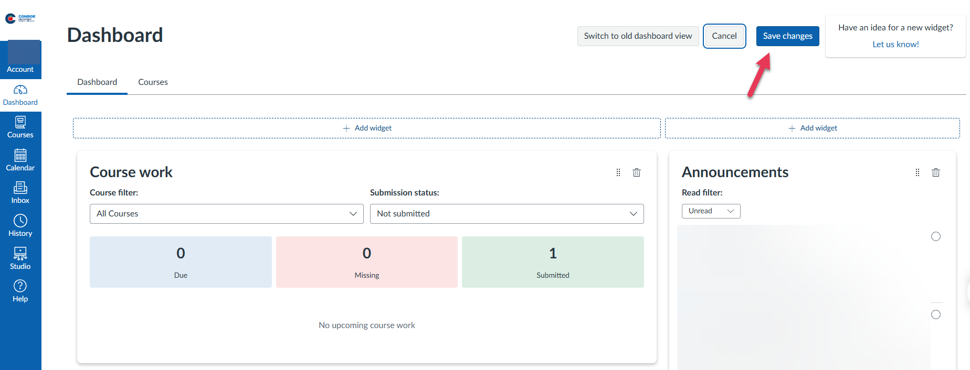Expand the Course filter dropdown

[x=226, y=214]
